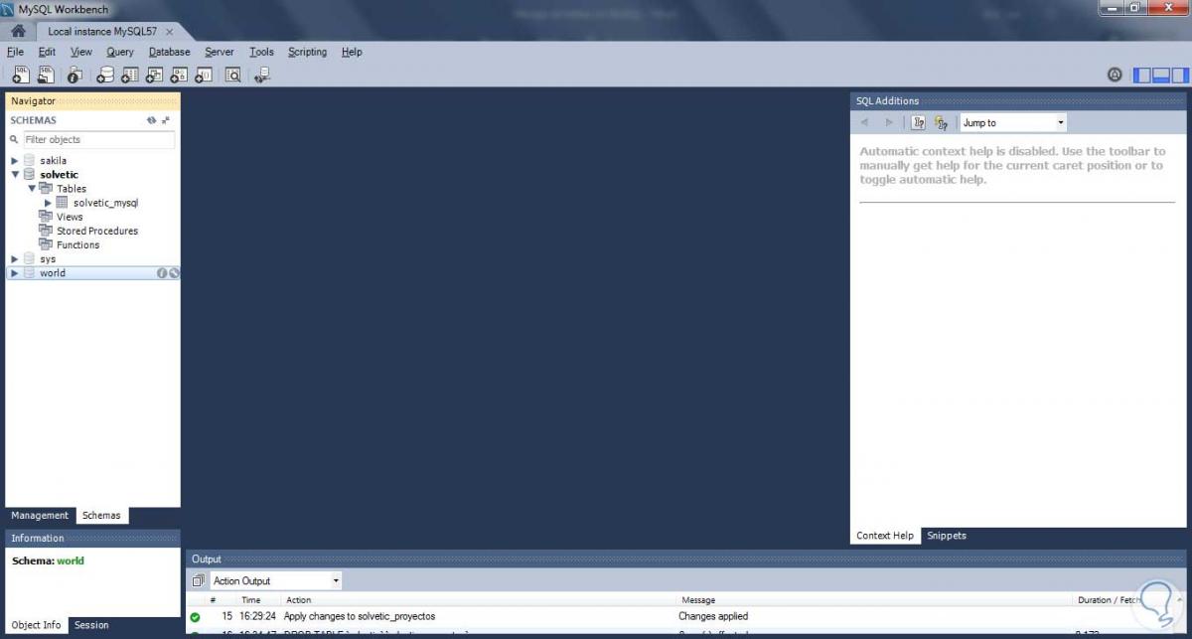
Task: Click info icon on world schema row
Action: pos(162,273)
